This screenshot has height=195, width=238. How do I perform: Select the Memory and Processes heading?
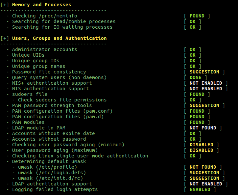[x=42, y=5]
